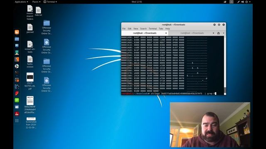Open the Tabs menu in terminal
Viewport: 266px width, 149px height.
(161, 29)
